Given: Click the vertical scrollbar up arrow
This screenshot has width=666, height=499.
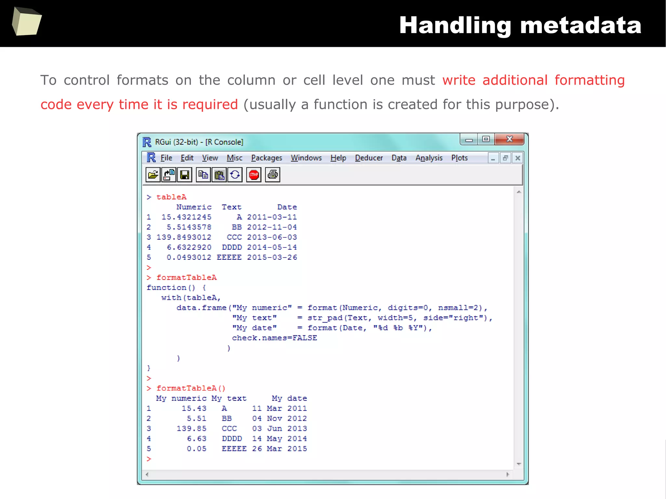Looking at the screenshot, I should click(x=519, y=192).
